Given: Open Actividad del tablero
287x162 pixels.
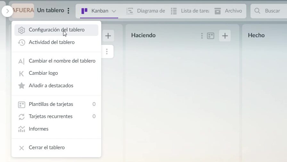Looking at the screenshot, I should click(x=56, y=42).
